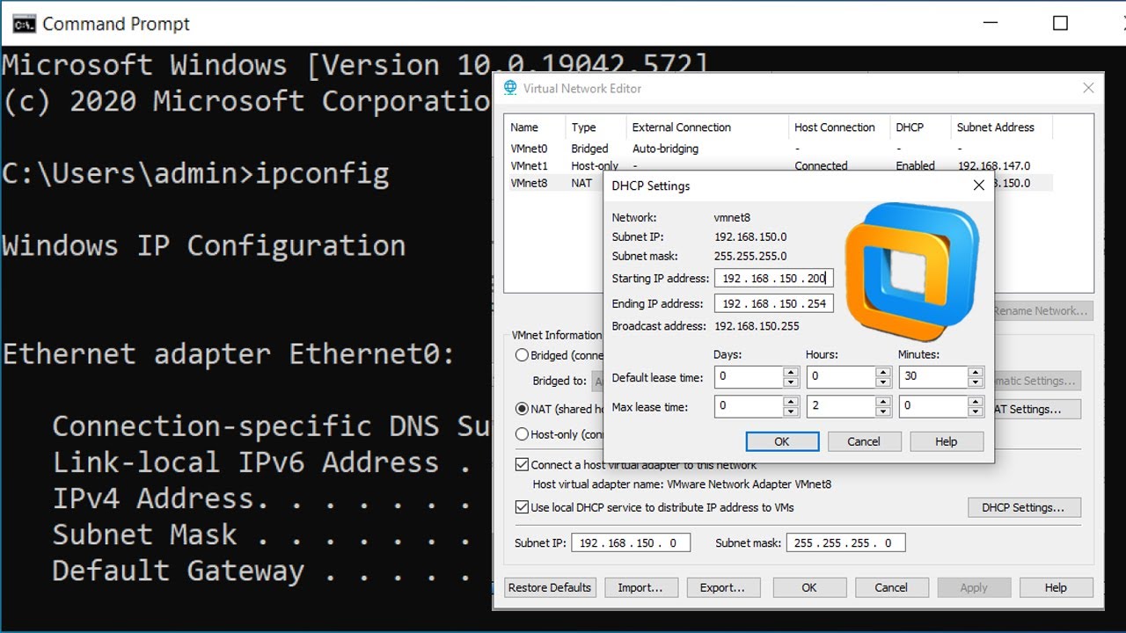The width and height of the screenshot is (1126, 633).
Task: Decrease Max lease time Hours value
Action: 883,411
